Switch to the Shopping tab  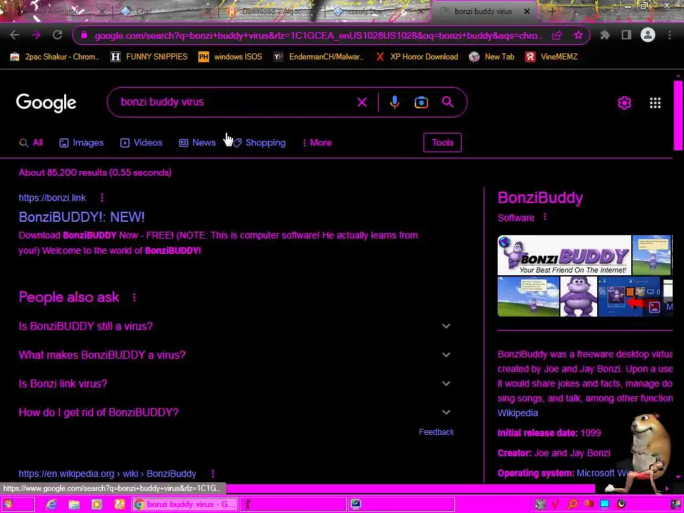coord(259,143)
